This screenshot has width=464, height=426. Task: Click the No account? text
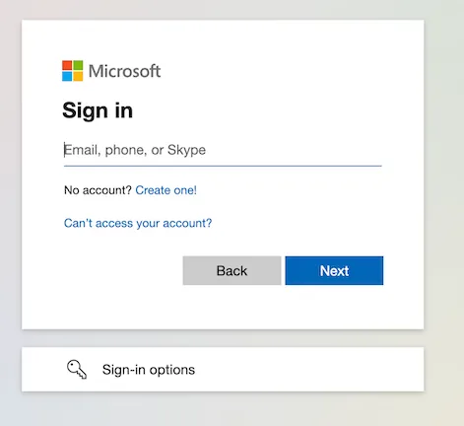click(x=98, y=190)
